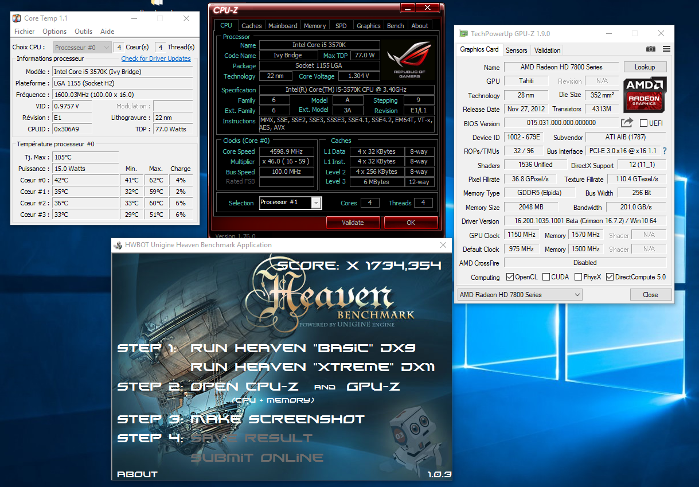Click the Driver Version field in GPU-Z

pos(585,221)
